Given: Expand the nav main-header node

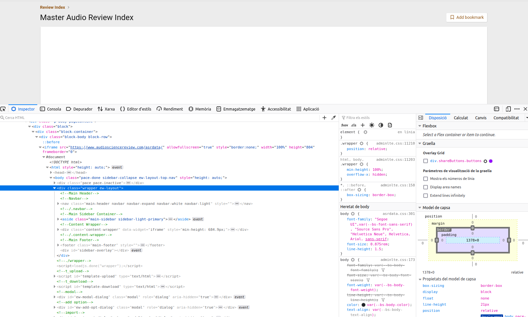Looking at the screenshot, I should (x=58, y=204).
